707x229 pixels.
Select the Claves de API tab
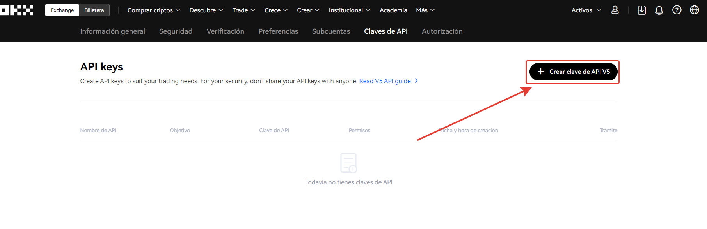click(x=386, y=31)
